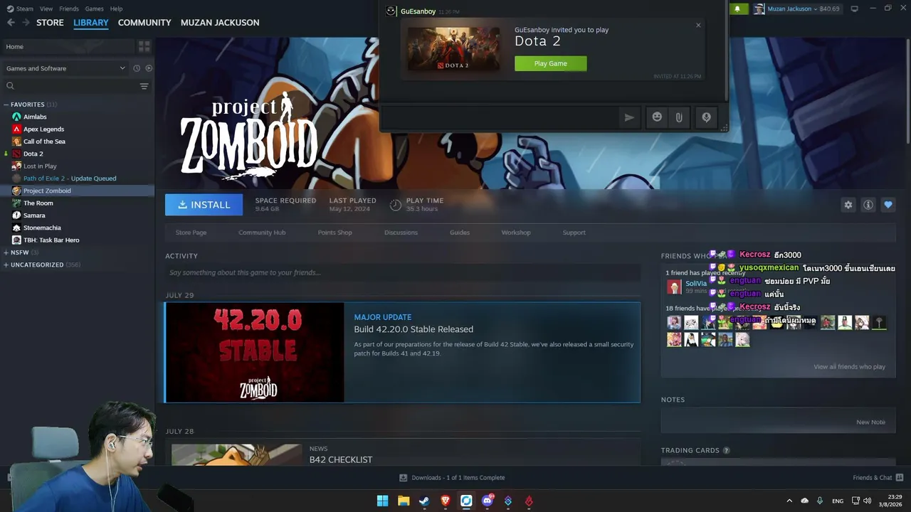Open Discord from taskbar

[x=488, y=501]
